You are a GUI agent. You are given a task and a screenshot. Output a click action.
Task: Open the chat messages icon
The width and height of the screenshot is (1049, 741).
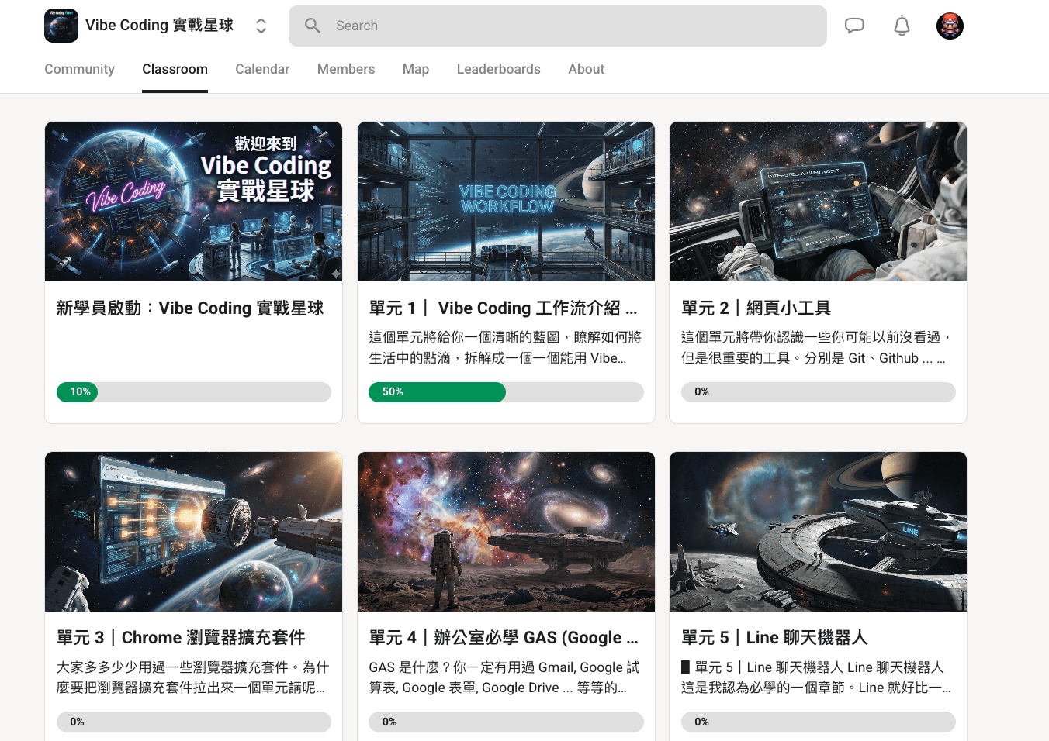pos(854,26)
